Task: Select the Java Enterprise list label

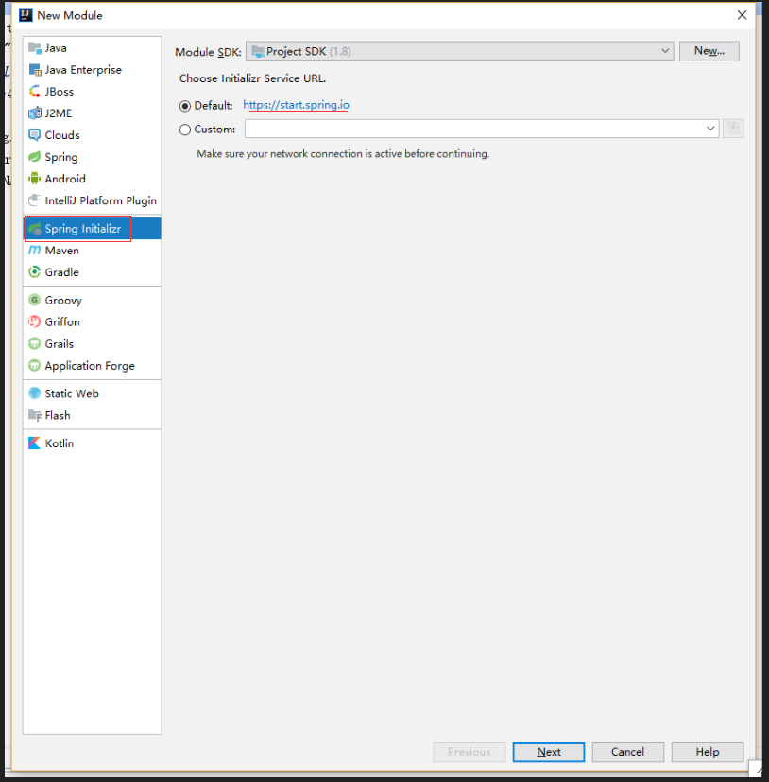Action: point(83,70)
